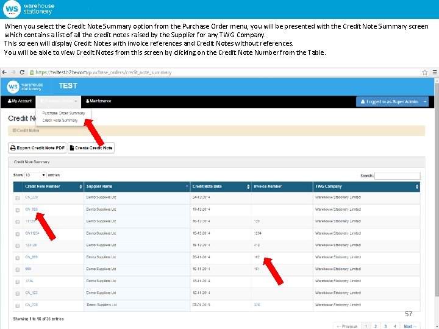The image size is (439, 329).
Task: Bookmark the page with the star icon
Action: 425,73
